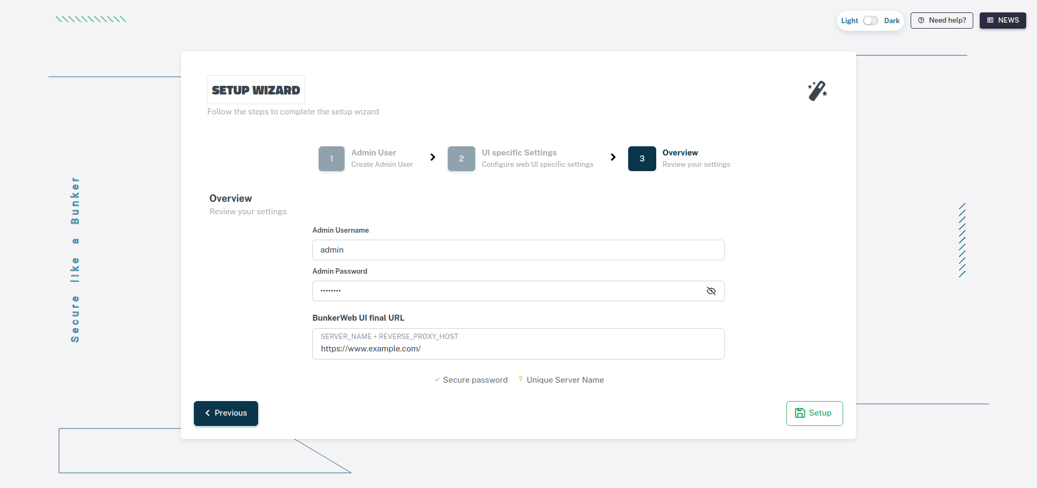This screenshot has width=1037, height=488.
Task: Click the chevron between Admin User and UI Settings
Action: click(433, 157)
